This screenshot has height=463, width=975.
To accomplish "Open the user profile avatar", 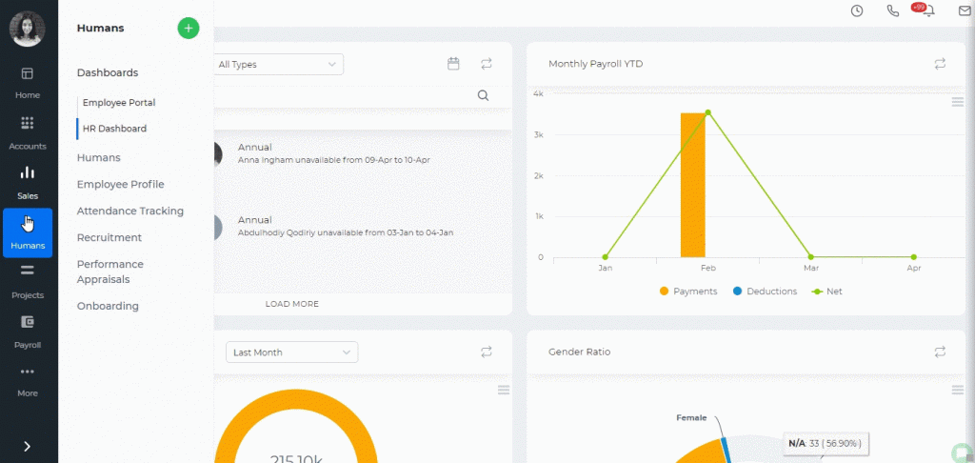I will 27,29.
